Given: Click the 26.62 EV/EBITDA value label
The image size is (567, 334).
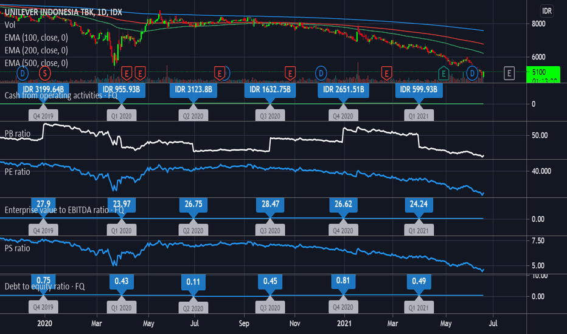Looking at the screenshot, I should pyautogui.click(x=343, y=204).
